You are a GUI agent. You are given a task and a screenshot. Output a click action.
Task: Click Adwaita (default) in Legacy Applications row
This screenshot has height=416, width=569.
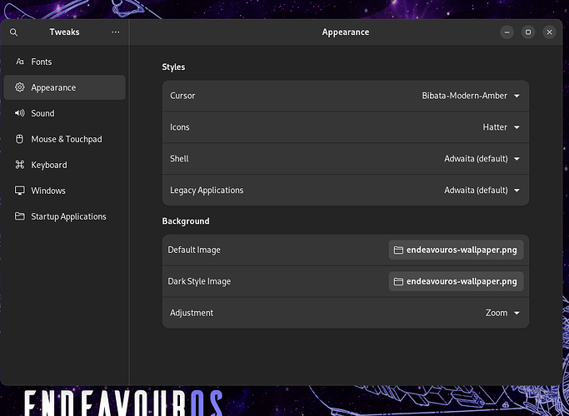coord(476,191)
